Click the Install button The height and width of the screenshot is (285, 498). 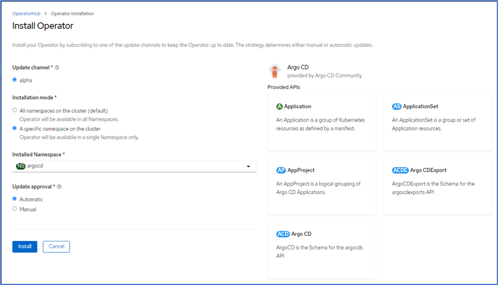(x=25, y=247)
